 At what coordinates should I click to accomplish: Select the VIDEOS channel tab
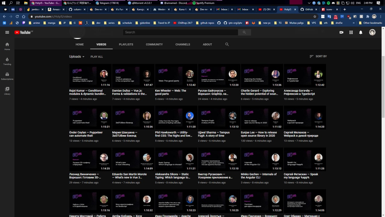[x=101, y=44]
